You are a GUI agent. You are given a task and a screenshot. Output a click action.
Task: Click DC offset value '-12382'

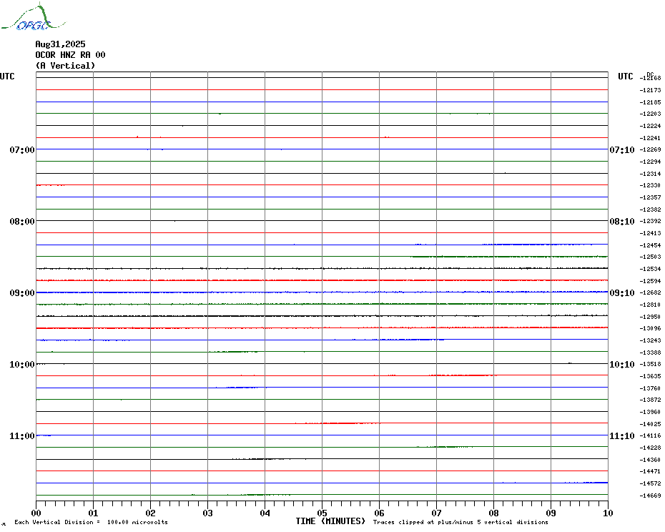[x=650, y=210]
